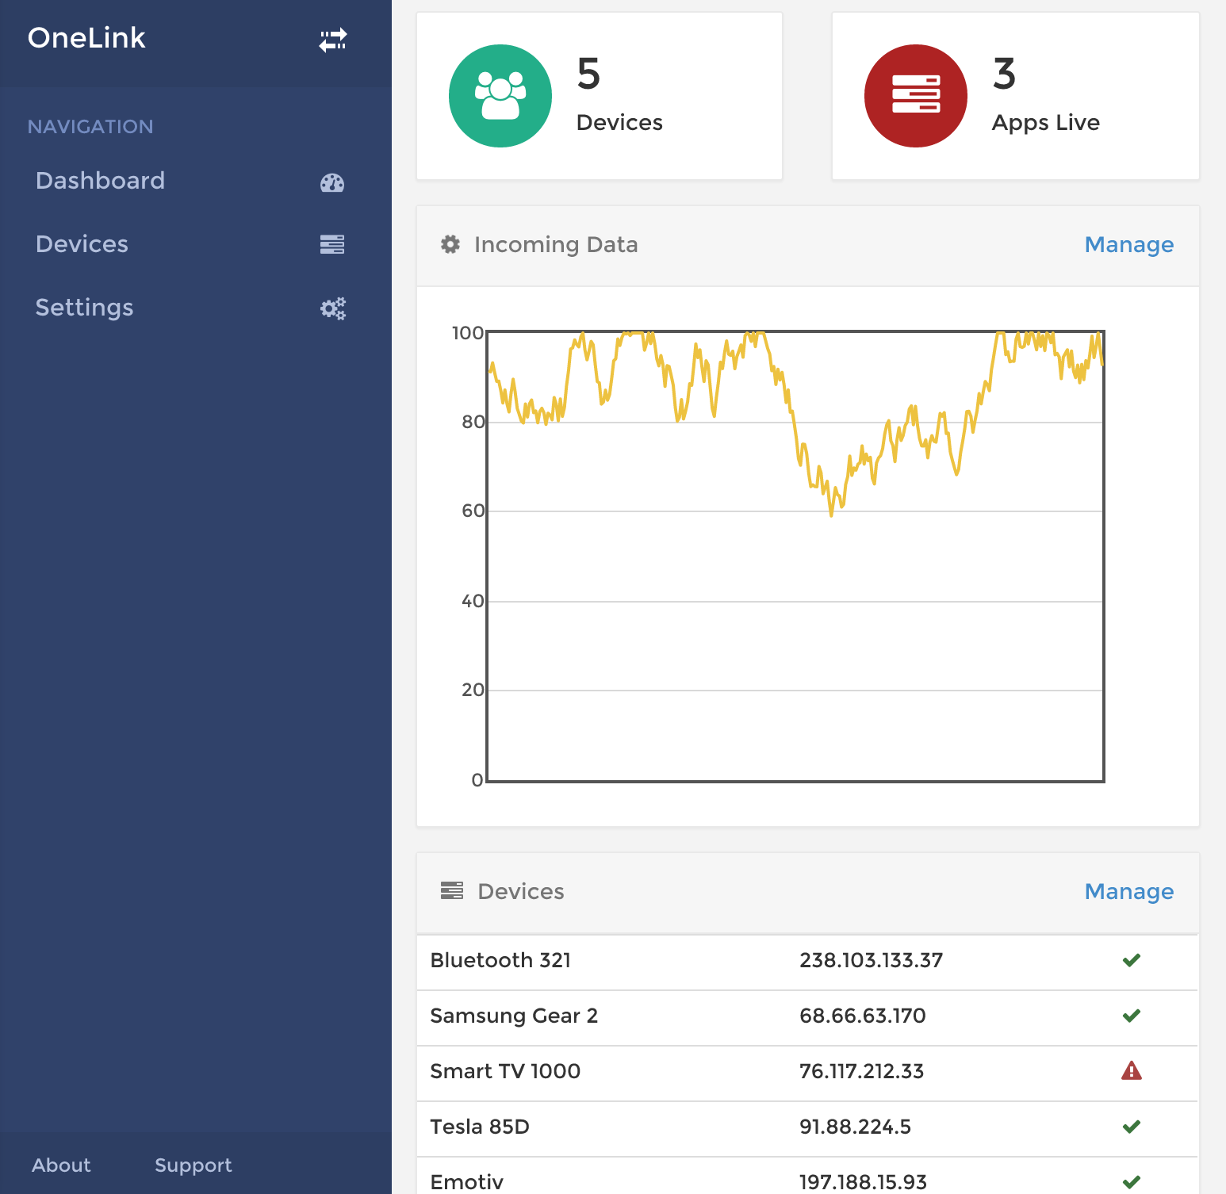The width and height of the screenshot is (1226, 1194).
Task: Click Manage in the Devices panel
Action: pos(1128,891)
